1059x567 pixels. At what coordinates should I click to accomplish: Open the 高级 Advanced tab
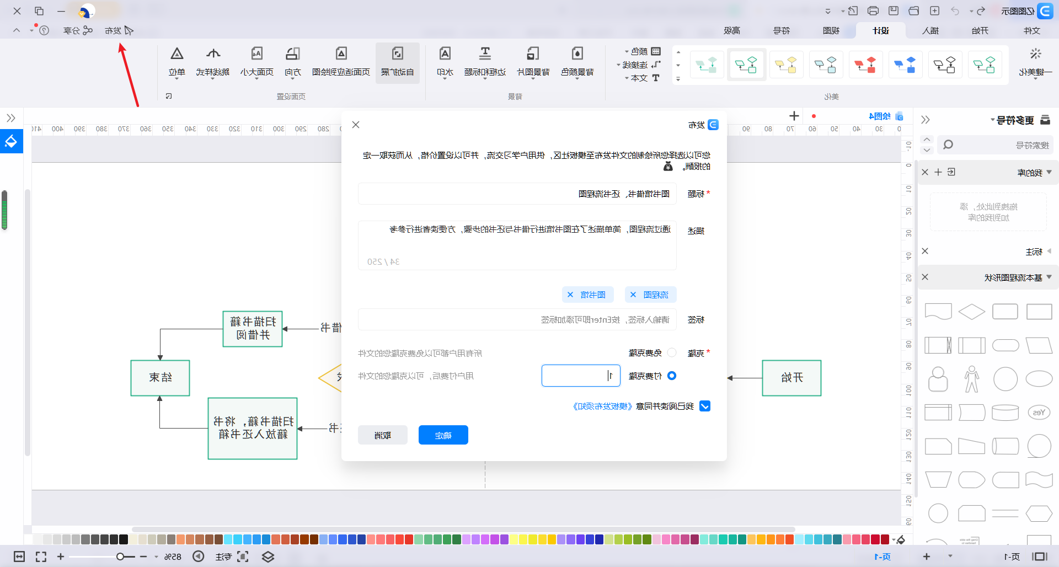732,30
